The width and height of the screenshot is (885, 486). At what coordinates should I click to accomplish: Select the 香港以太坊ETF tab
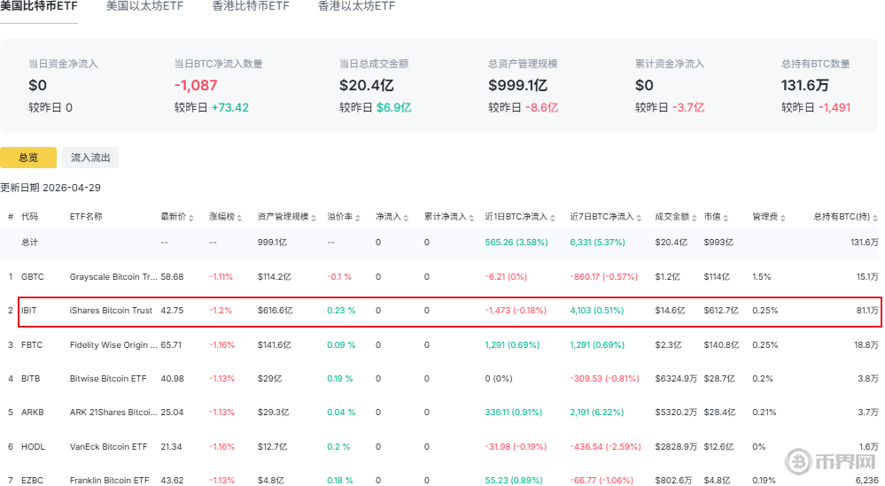tap(356, 6)
